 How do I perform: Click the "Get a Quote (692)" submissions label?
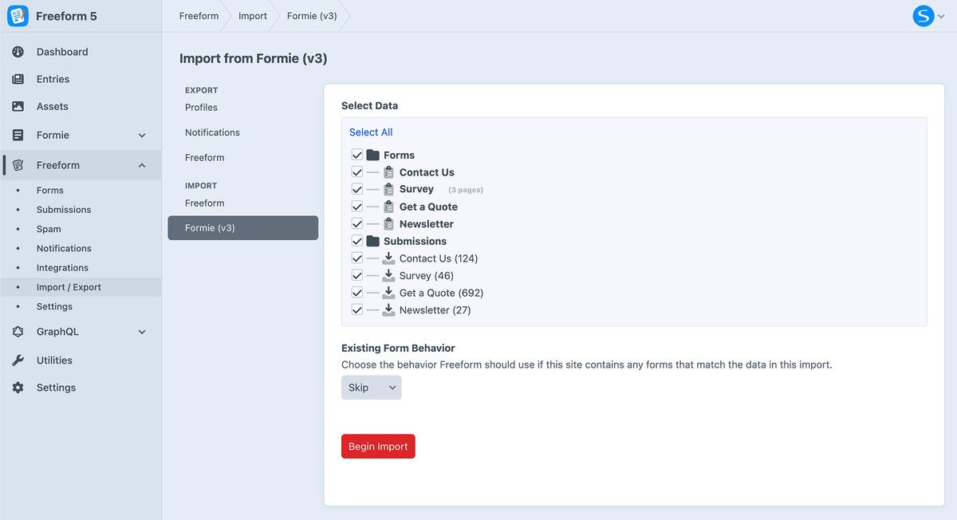click(x=442, y=293)
